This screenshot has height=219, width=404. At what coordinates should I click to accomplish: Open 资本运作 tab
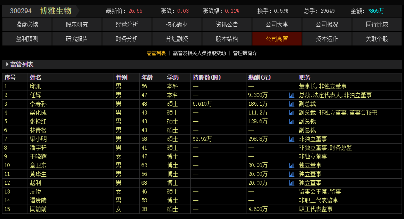(327, 39)
